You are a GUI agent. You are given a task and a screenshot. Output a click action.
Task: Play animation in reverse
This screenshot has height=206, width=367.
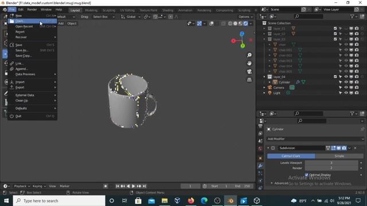128,186
